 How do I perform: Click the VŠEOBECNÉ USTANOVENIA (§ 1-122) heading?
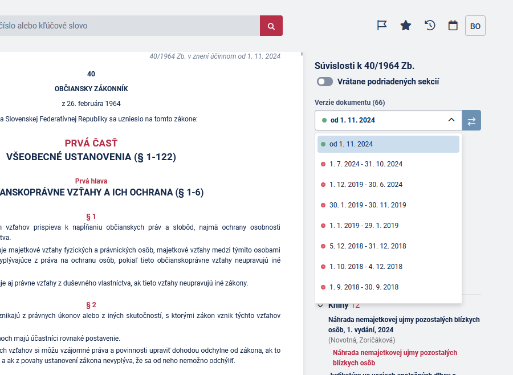pos(91,157)
